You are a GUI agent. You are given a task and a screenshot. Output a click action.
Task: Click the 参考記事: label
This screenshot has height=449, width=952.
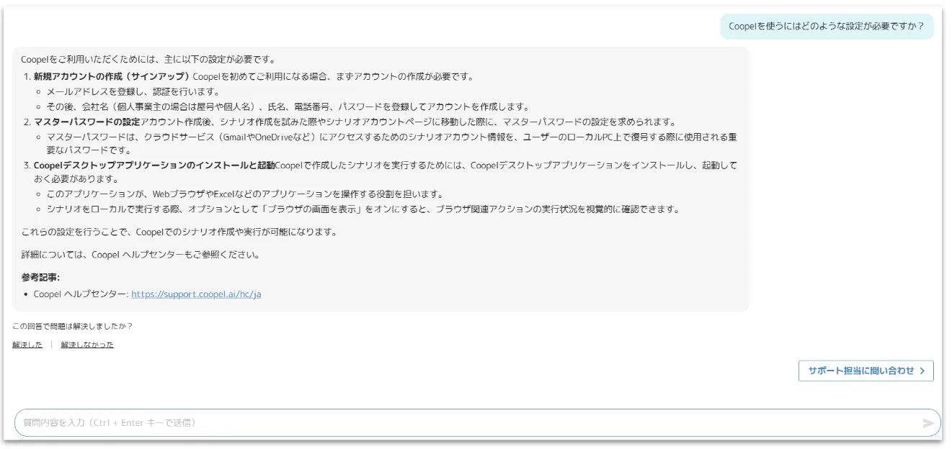coord(40,277)
